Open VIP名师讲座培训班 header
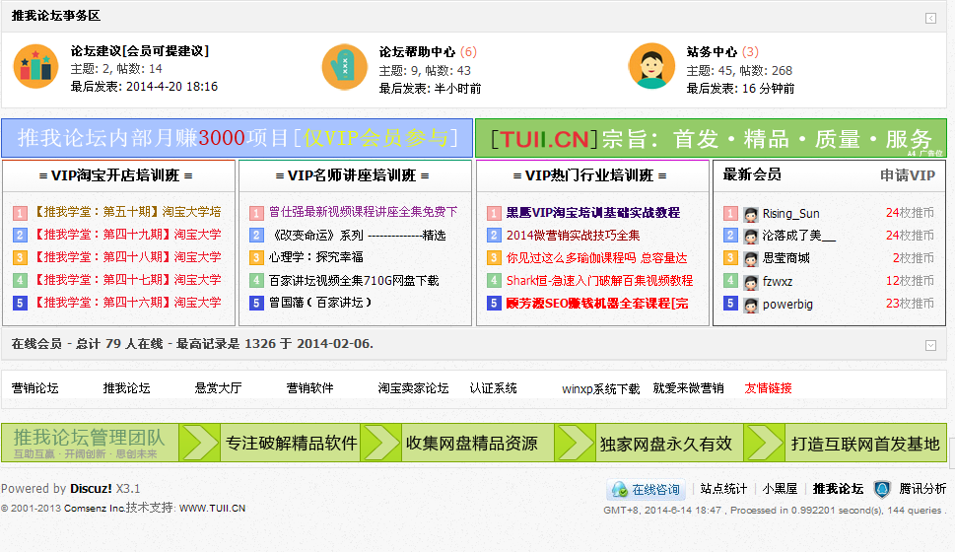This screenshot has height=552, width=955. (x=352, y=175)
